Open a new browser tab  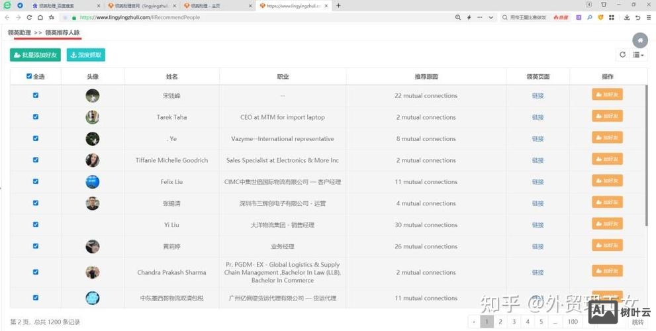click(338, 5)
